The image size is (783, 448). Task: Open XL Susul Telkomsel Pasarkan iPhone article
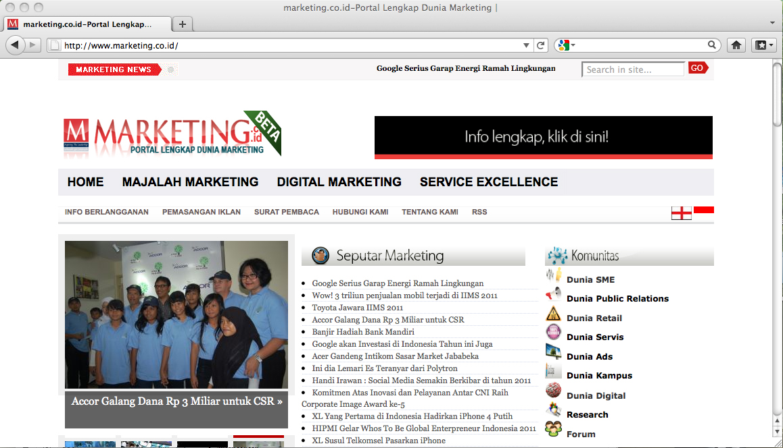pos(379,441)
